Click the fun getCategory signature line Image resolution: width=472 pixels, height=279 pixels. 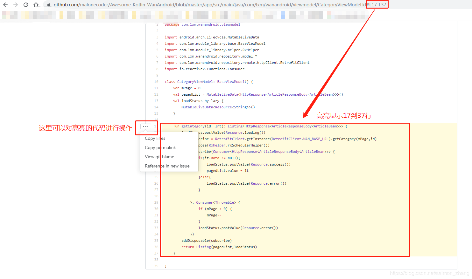260,126
